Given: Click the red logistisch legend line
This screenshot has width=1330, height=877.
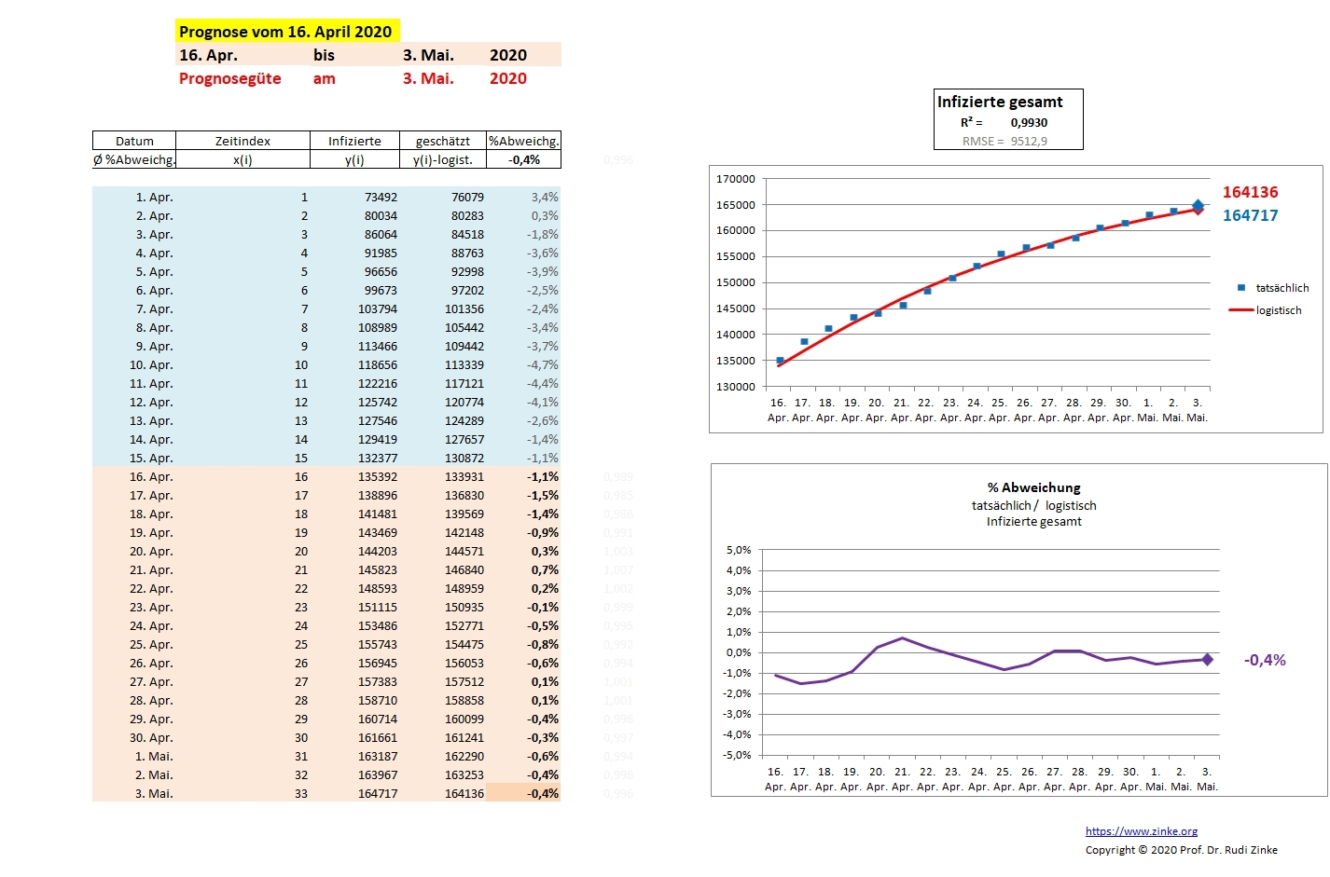Looking at the screenshot, I should click(1241, 310).
